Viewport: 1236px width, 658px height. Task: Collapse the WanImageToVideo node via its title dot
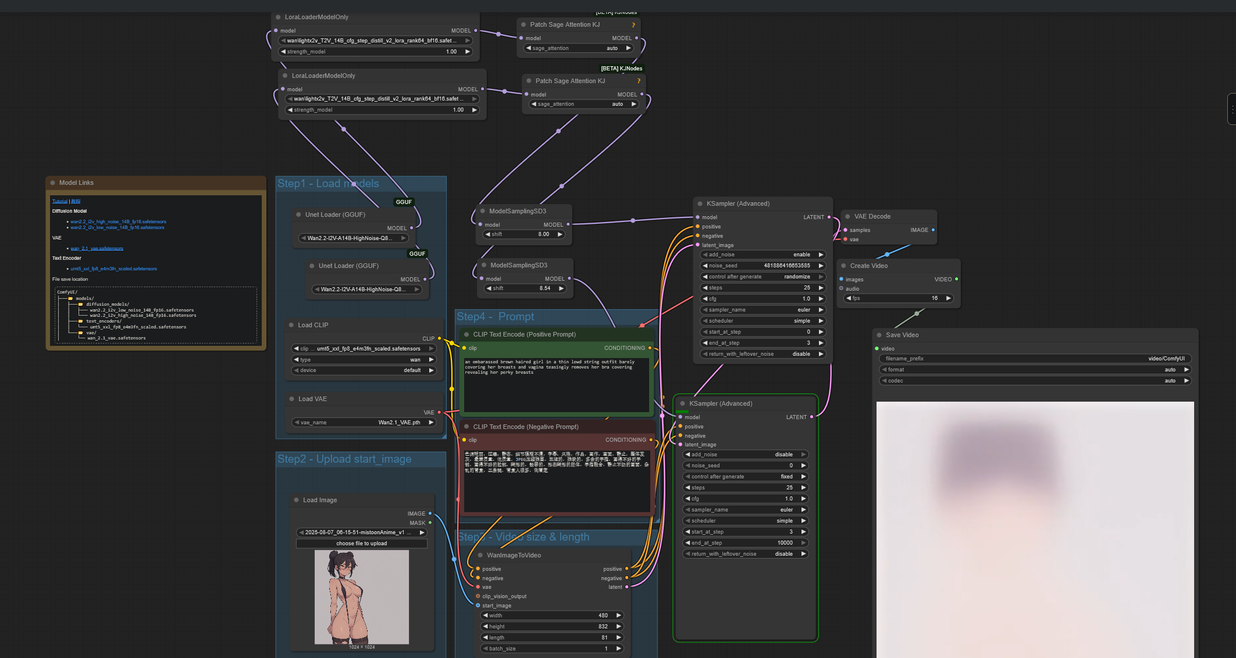click(480, 556)
